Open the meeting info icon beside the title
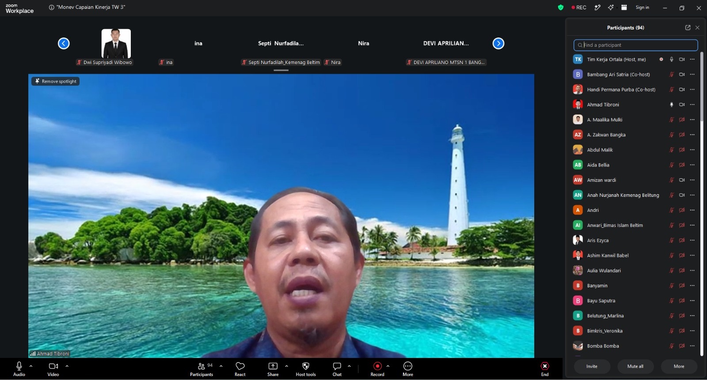 tap(52, 8)
